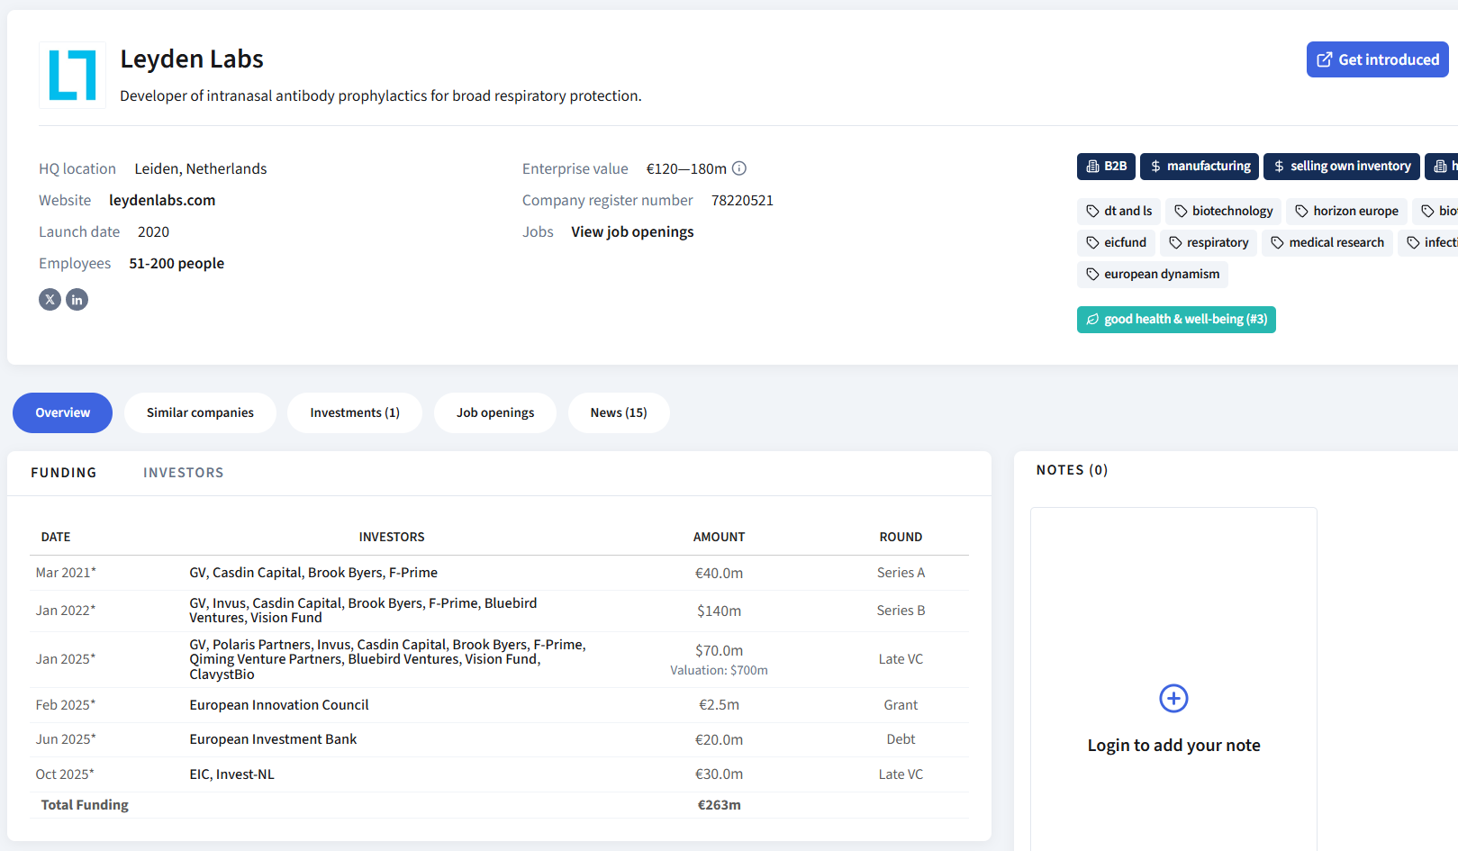This screenshot has width=1458, height=851.
Task: Switch to the Investors sub-tab
Action: [x=183, y=473]
